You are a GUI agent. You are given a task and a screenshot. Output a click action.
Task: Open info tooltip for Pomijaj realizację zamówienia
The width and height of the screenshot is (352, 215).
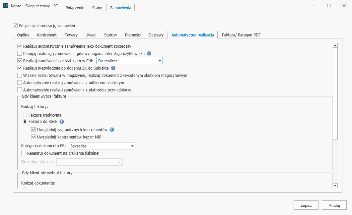click(149, 53)
